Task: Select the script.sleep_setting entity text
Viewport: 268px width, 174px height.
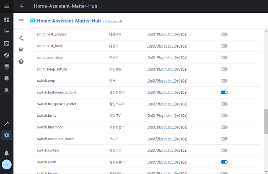Action: click(x=52, y=69)
